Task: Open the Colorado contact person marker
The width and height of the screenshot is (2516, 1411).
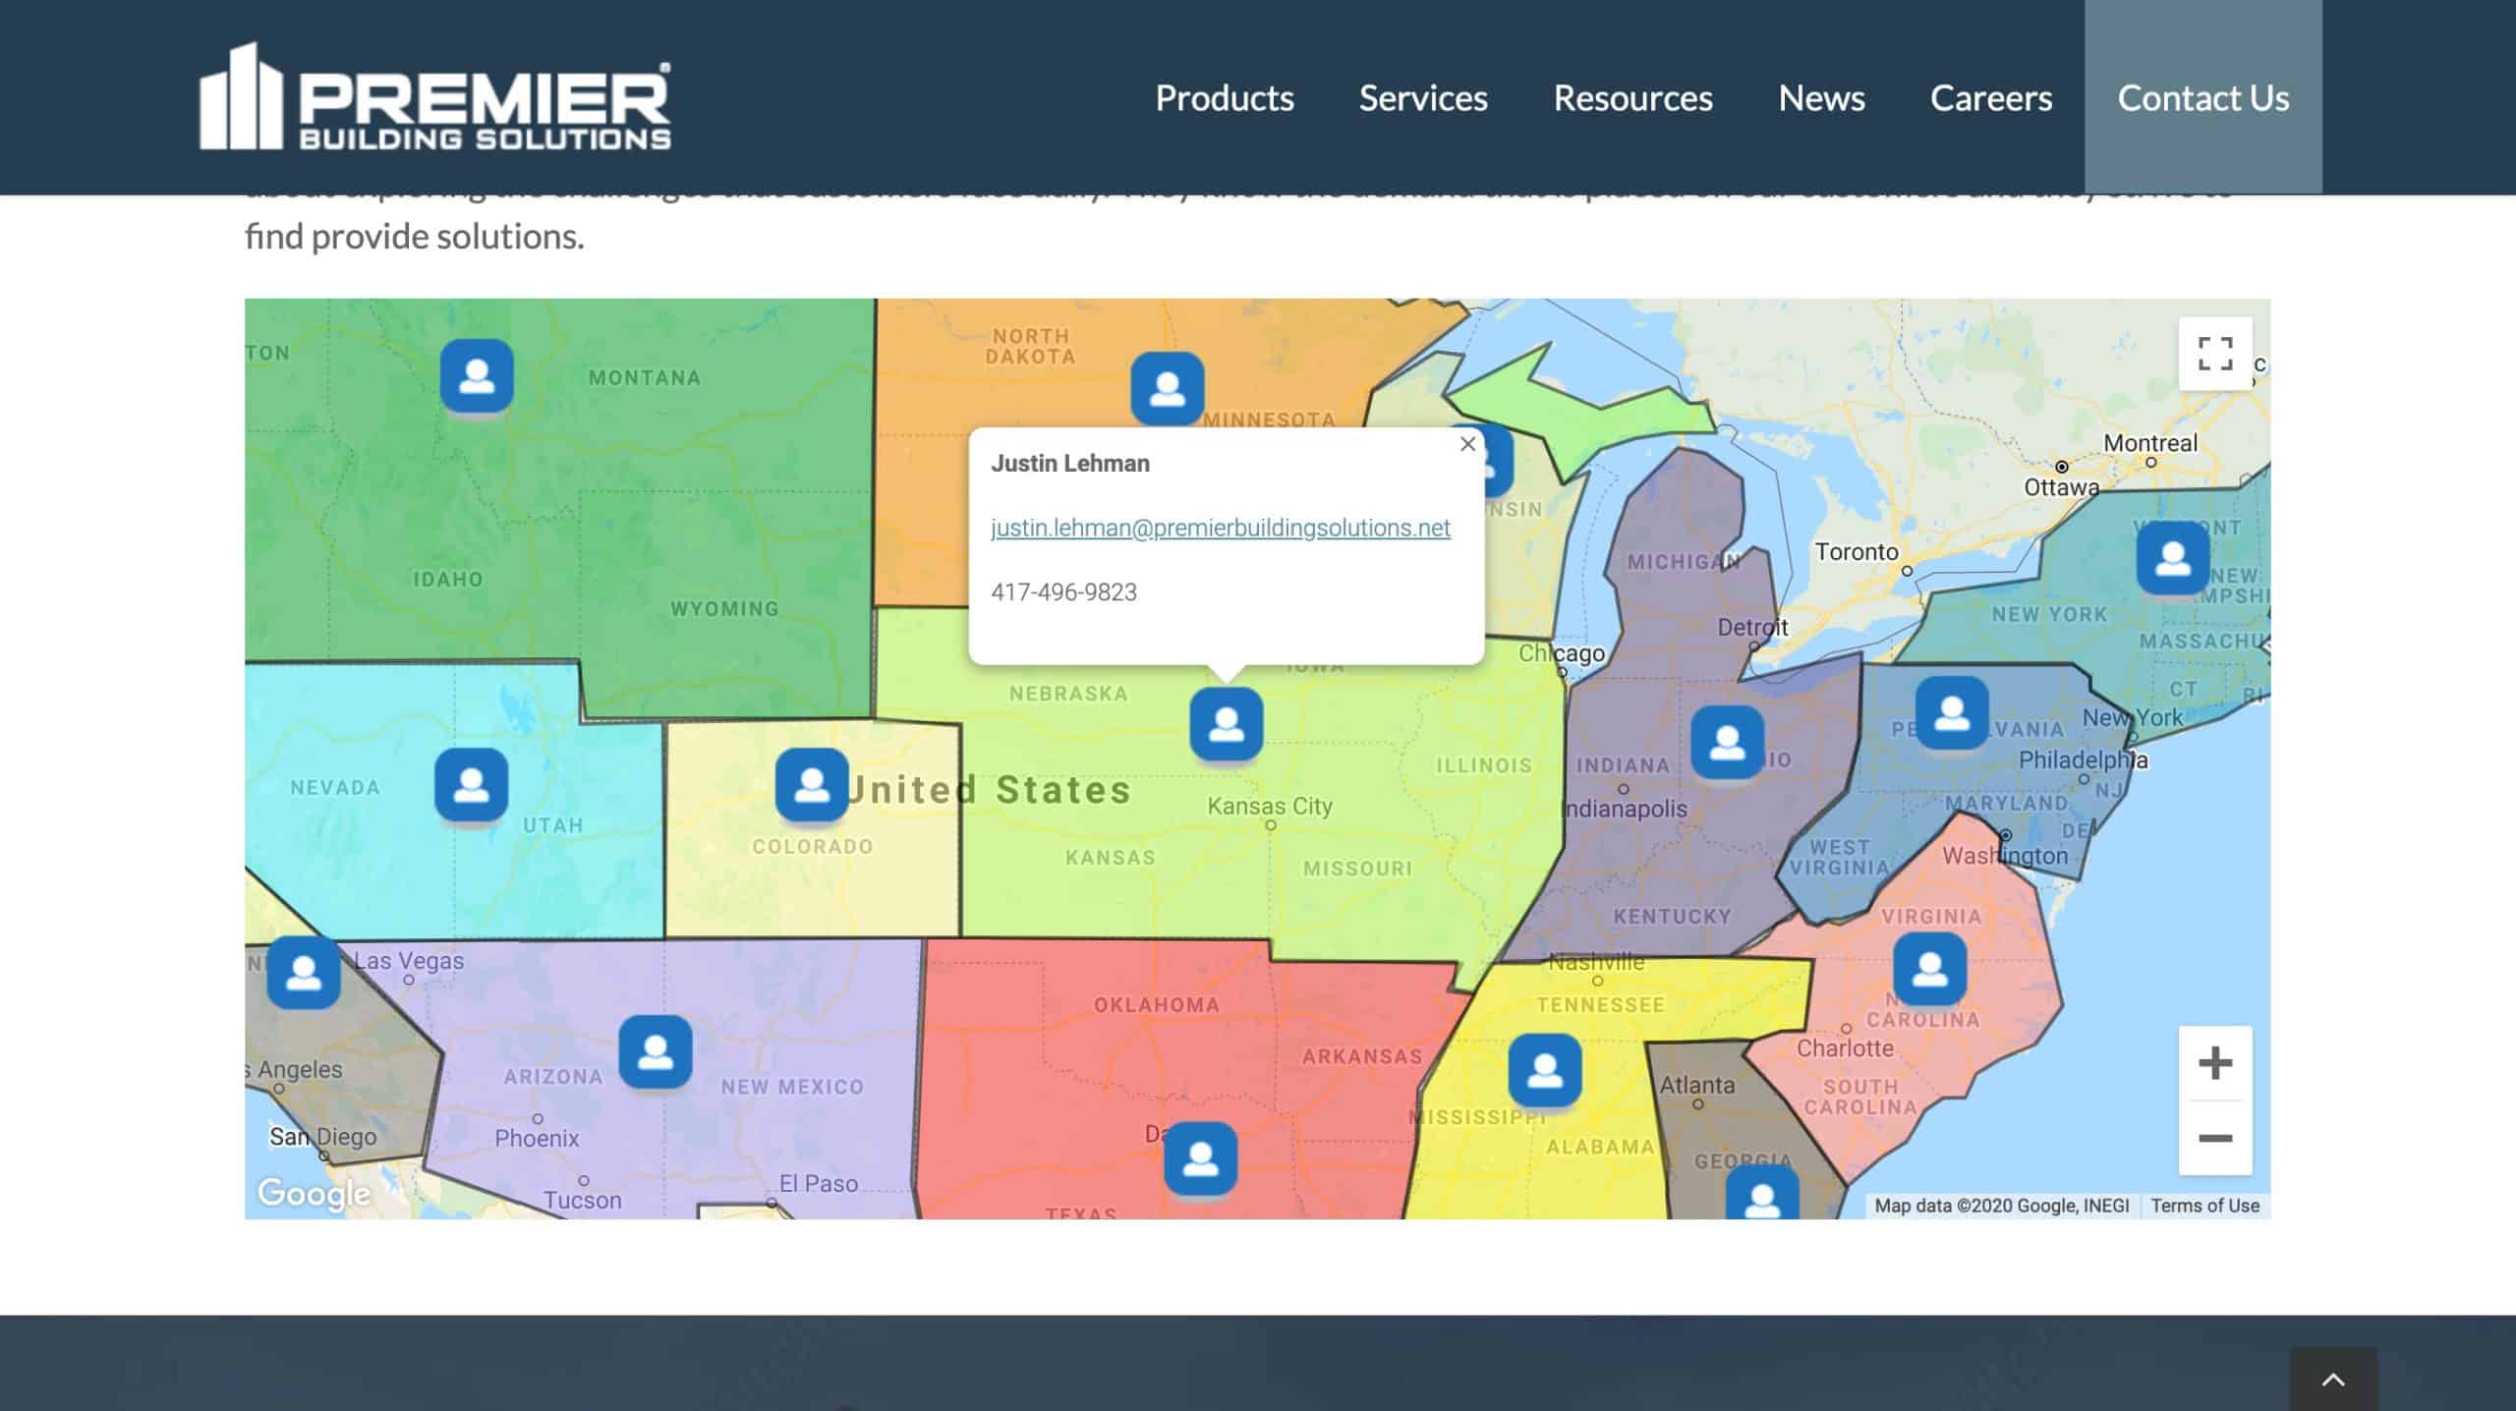Action: pyautogui.click(x=812, y=785)
